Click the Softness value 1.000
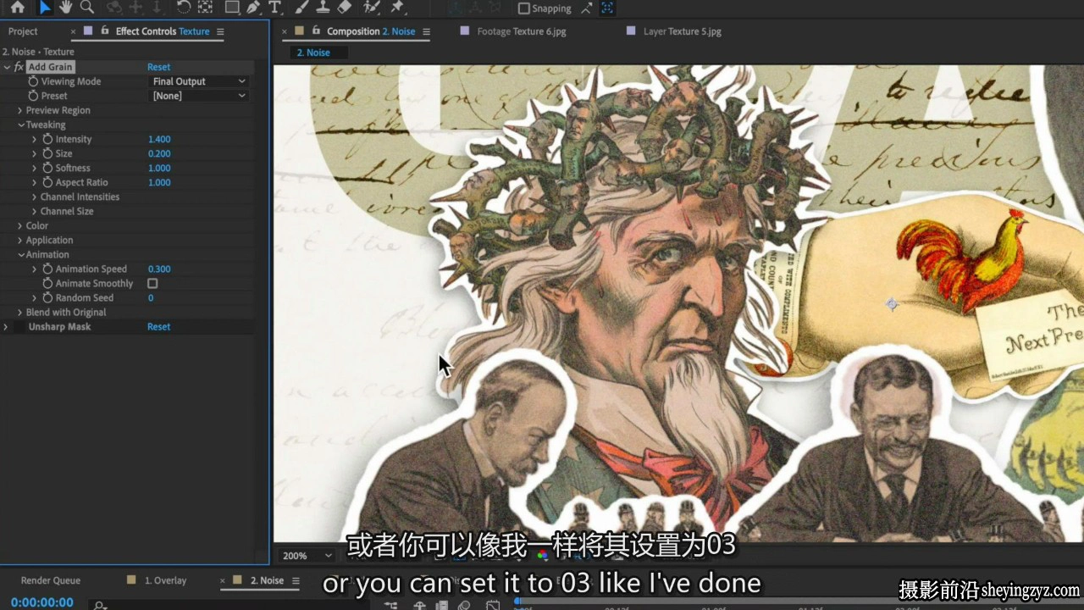Viewport: 1084px width, 610px height. 159,168
